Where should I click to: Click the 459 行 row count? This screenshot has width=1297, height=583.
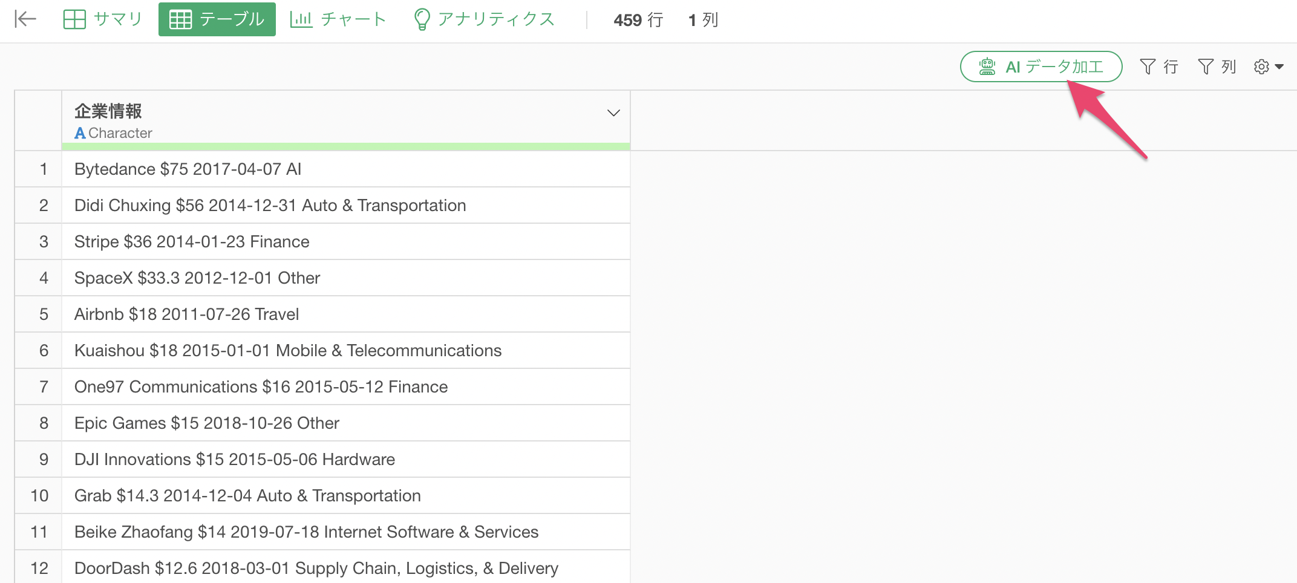[638, 20]
